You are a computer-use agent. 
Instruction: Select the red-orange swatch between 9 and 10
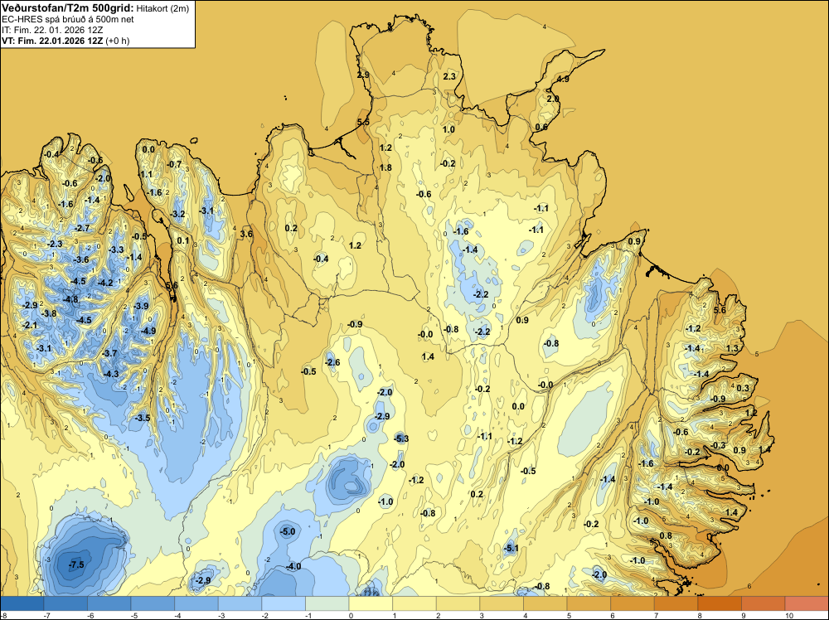[x=764, y=603]
